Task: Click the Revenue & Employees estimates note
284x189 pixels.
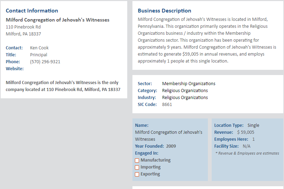Action: point(247,153)
